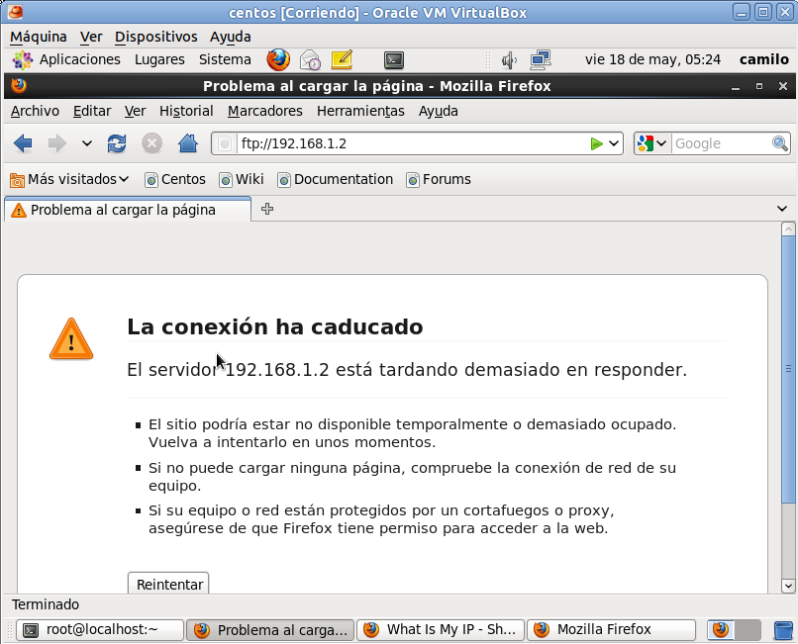
Task: Open the notes applet icon in the panel
Action: point(342,60)
